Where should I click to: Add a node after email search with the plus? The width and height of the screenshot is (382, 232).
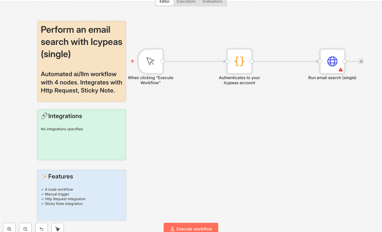[x=361, y=61]
